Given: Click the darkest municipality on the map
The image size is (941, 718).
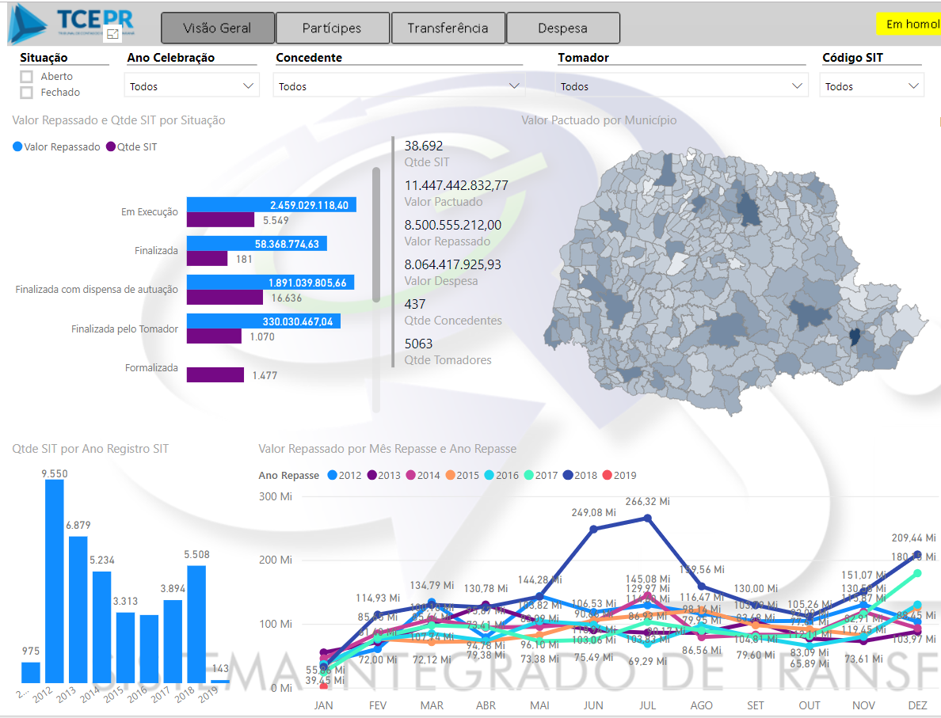Looking at the screenshot, I should click(855, 336).
